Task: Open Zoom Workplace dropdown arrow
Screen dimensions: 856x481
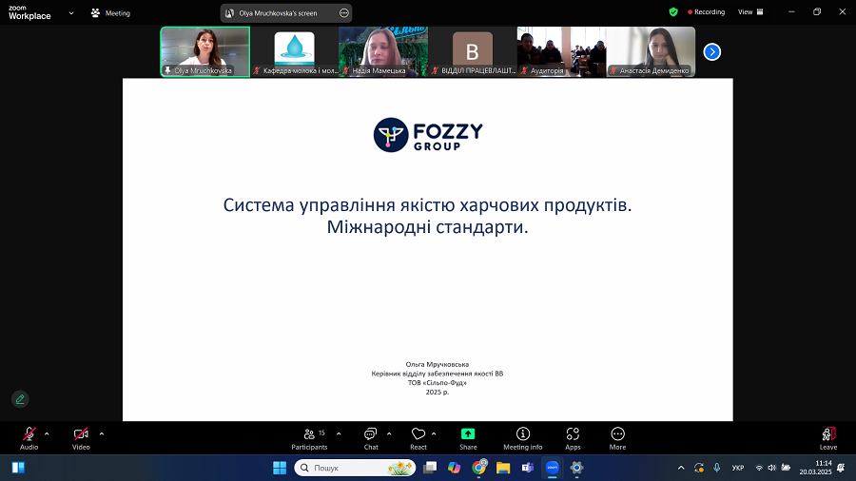Action: (71, 13)
